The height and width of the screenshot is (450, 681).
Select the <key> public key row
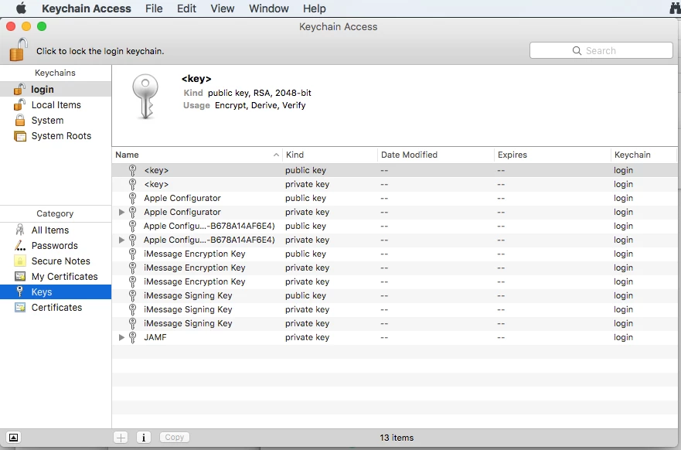coord(394,170)
